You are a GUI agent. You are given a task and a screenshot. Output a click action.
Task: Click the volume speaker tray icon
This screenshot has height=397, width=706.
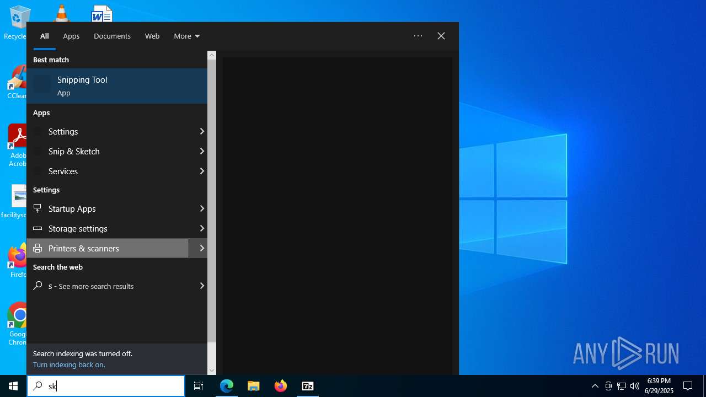tap(635, 386)
